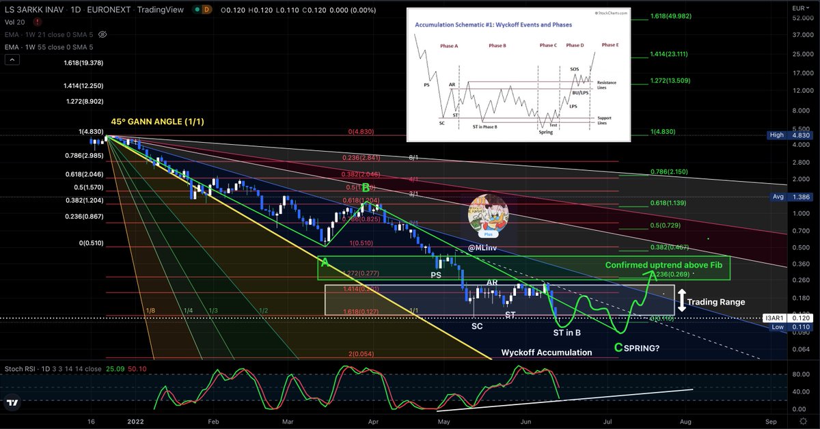Collapse the indicator legend with the chevron button
The image size is (820, 429).
pyautogui.click(x=12, y=60)
